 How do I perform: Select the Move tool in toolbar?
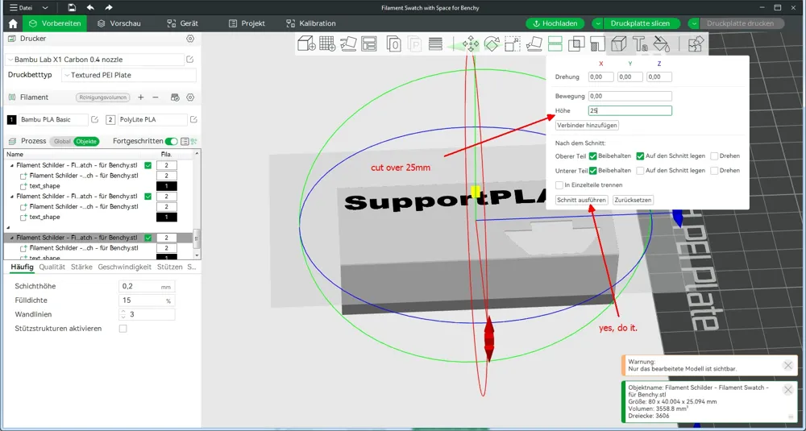(471, 44)
